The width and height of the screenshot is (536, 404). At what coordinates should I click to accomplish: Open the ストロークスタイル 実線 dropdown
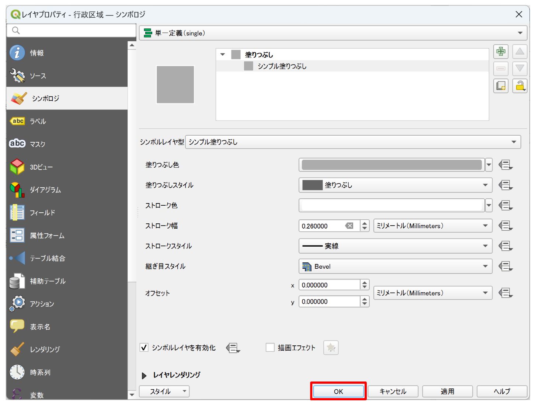pyautogui.click(x=396, y=246)
